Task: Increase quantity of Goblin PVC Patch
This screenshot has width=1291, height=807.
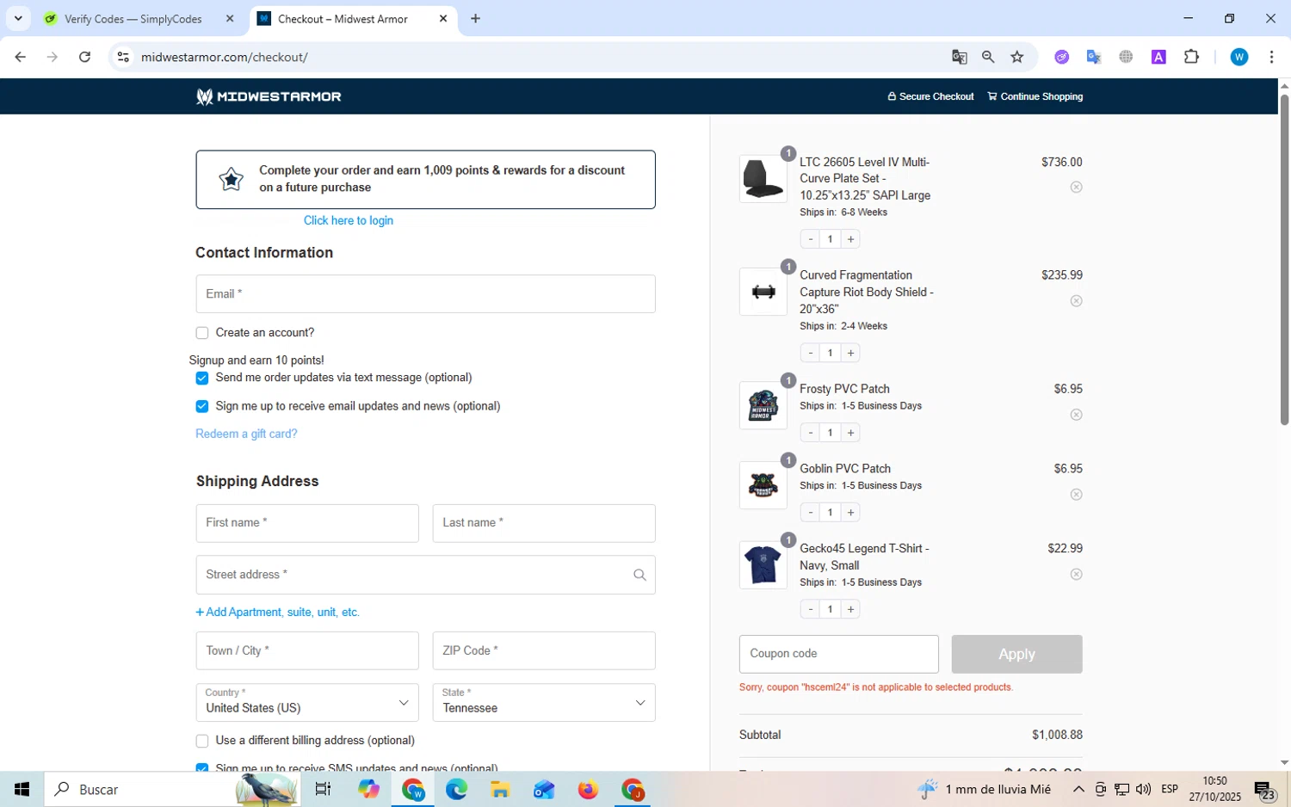Action: point(850,512)
